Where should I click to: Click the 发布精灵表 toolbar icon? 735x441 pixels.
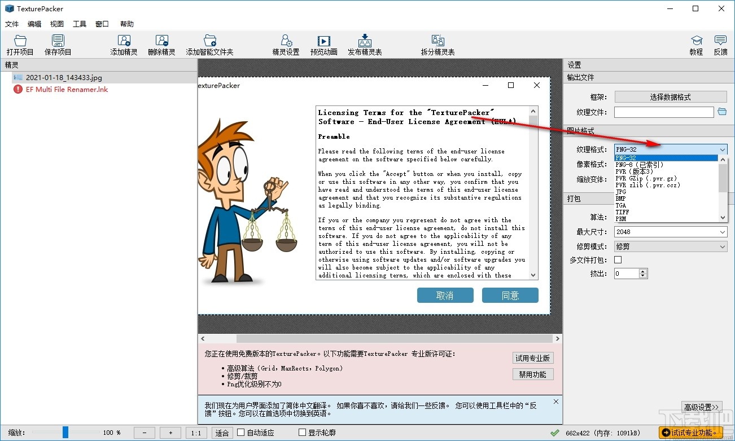click(x=365, y=45)
